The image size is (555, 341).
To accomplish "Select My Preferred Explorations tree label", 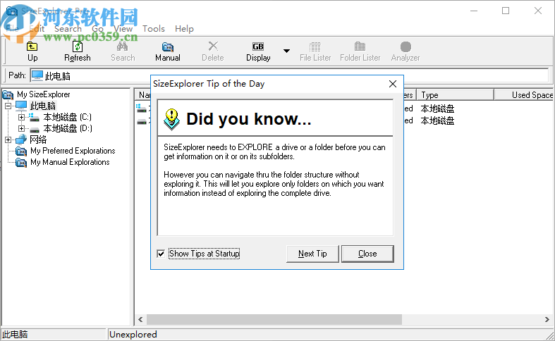I will [73, 151].
